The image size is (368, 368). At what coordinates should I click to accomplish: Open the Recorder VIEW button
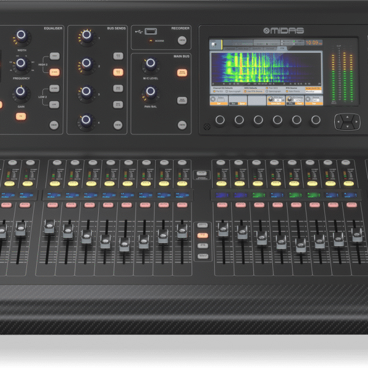(x=182, y=40)
